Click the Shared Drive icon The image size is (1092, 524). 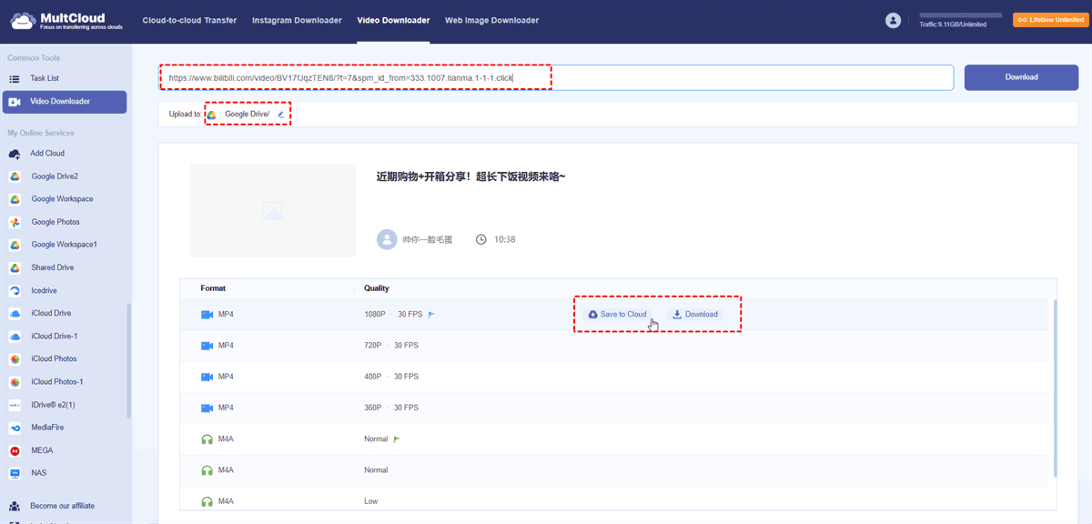click(15, 267)
